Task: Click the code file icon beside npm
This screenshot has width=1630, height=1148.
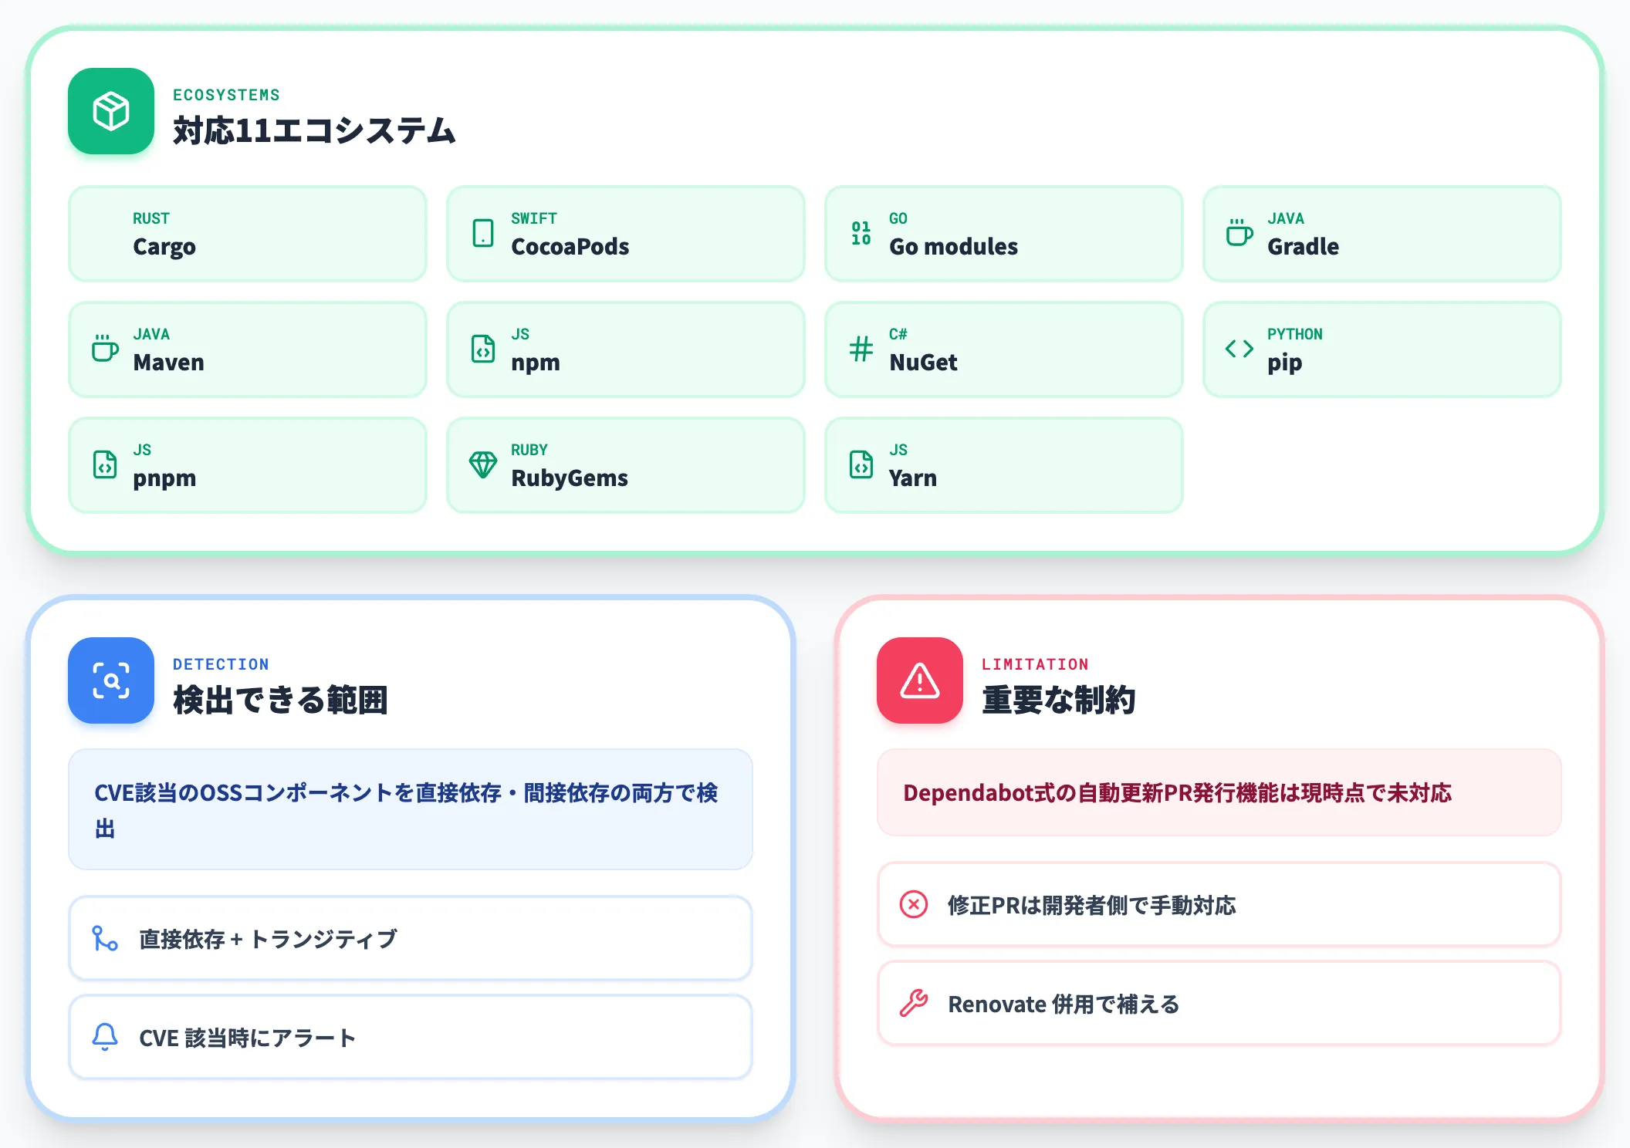Action: click(483, 349)
